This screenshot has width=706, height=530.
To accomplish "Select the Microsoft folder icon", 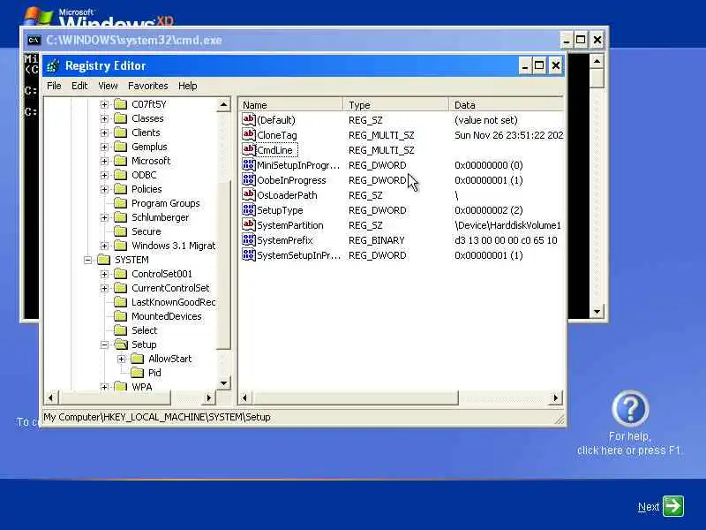I will (120, 161).
